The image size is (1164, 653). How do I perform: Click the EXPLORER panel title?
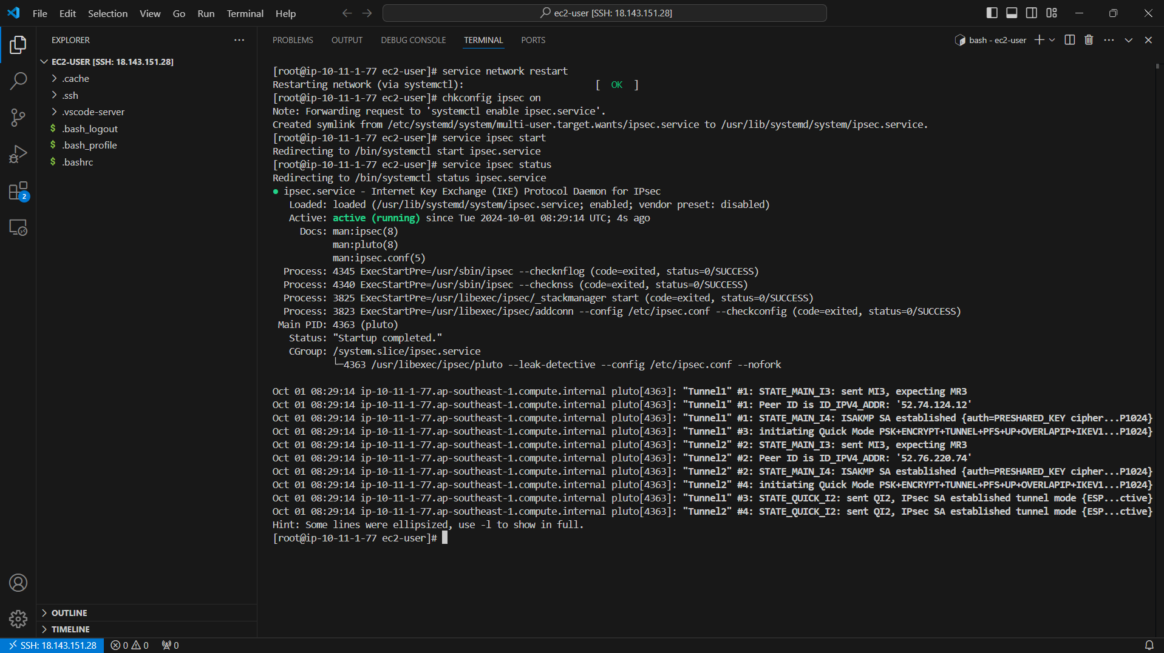tap(70, 40)
